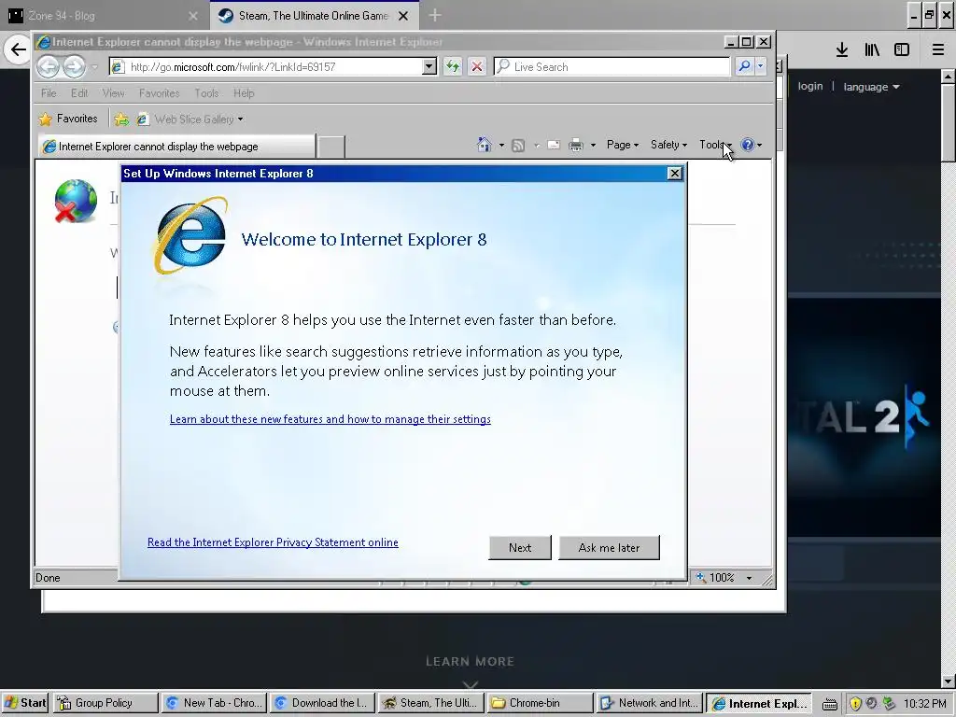This screenshot has width=956, height=717.
Task: Click the IE Forward navigation arrow
Action: coord(75,66)
